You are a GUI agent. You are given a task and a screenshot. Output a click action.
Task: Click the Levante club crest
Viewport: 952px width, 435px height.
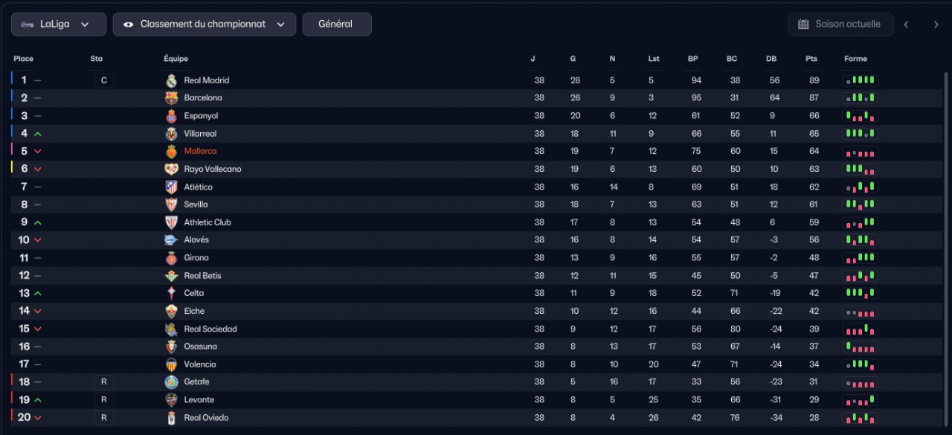pos(171,400)
